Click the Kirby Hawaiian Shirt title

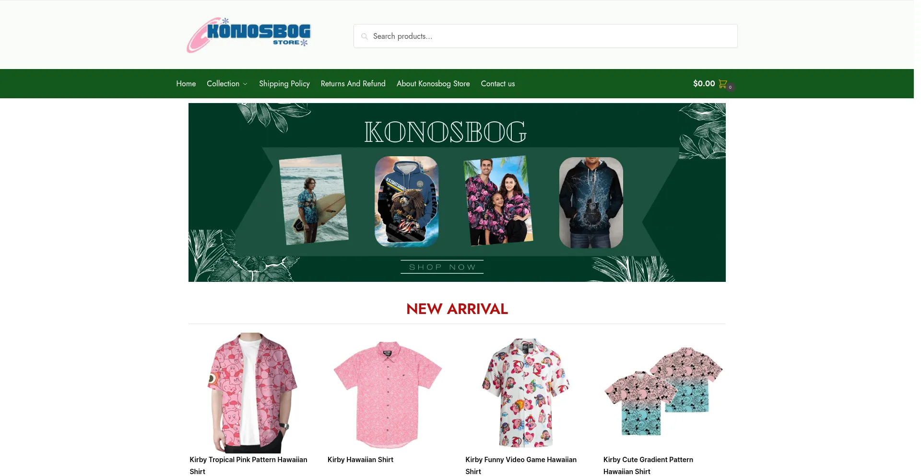[360, 460]
